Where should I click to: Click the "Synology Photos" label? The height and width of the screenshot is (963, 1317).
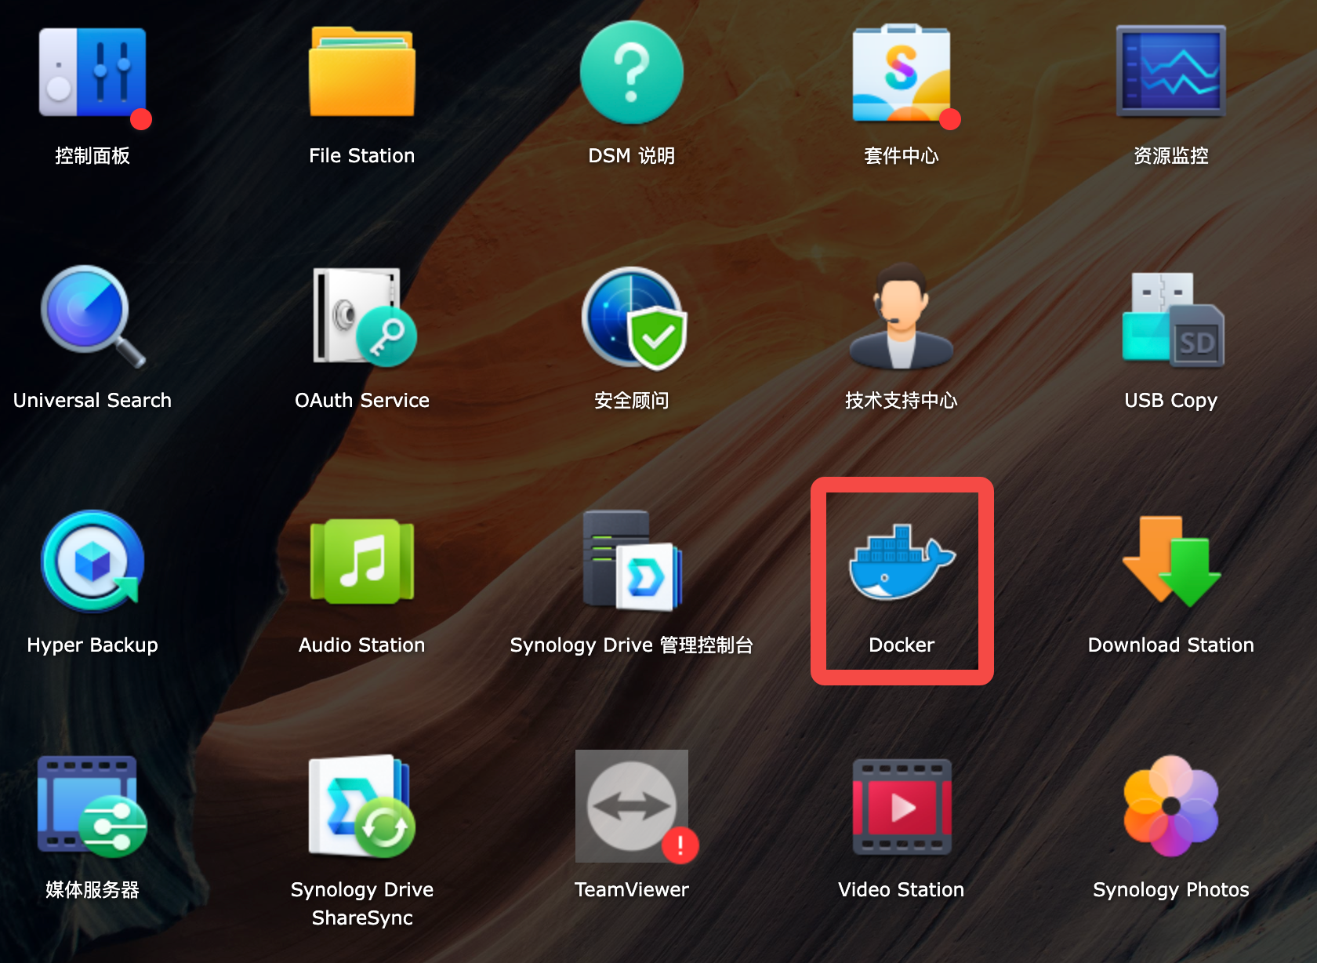1171,890
